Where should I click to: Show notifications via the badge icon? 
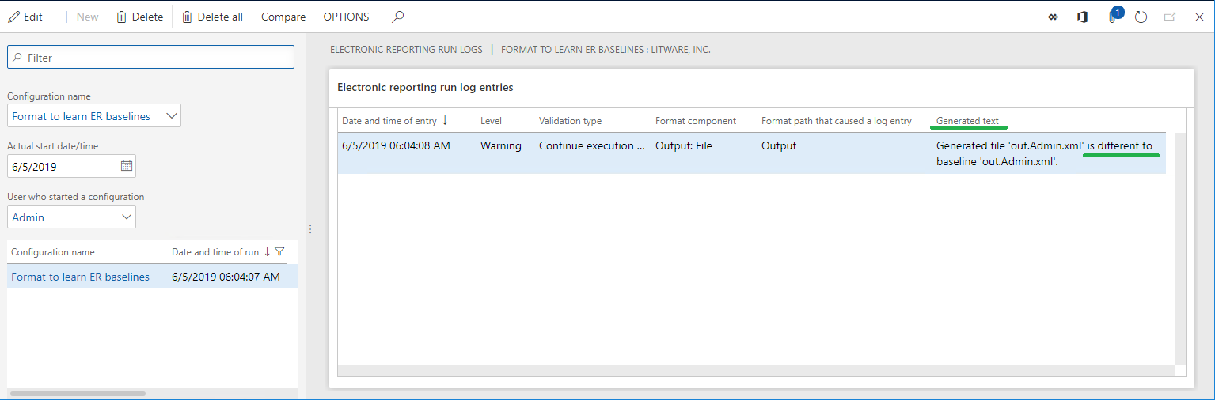pyautogui.click(x=1114, y=16)
